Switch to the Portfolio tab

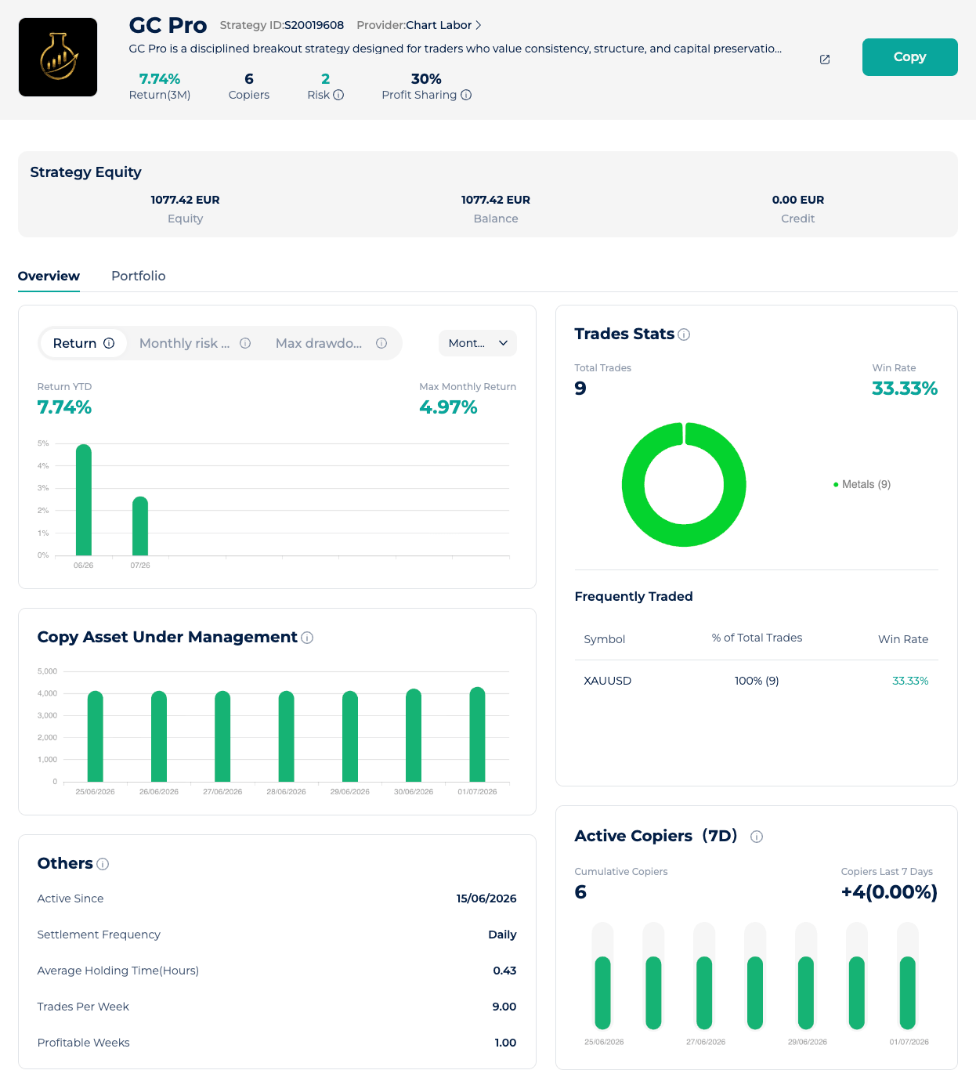coord(139,276)
